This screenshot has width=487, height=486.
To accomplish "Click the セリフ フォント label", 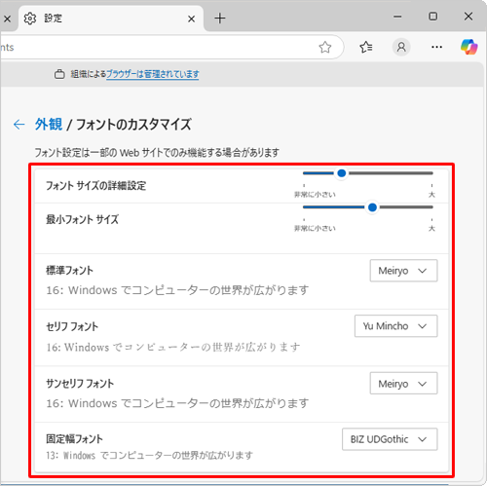I will (x=72, y=326).
